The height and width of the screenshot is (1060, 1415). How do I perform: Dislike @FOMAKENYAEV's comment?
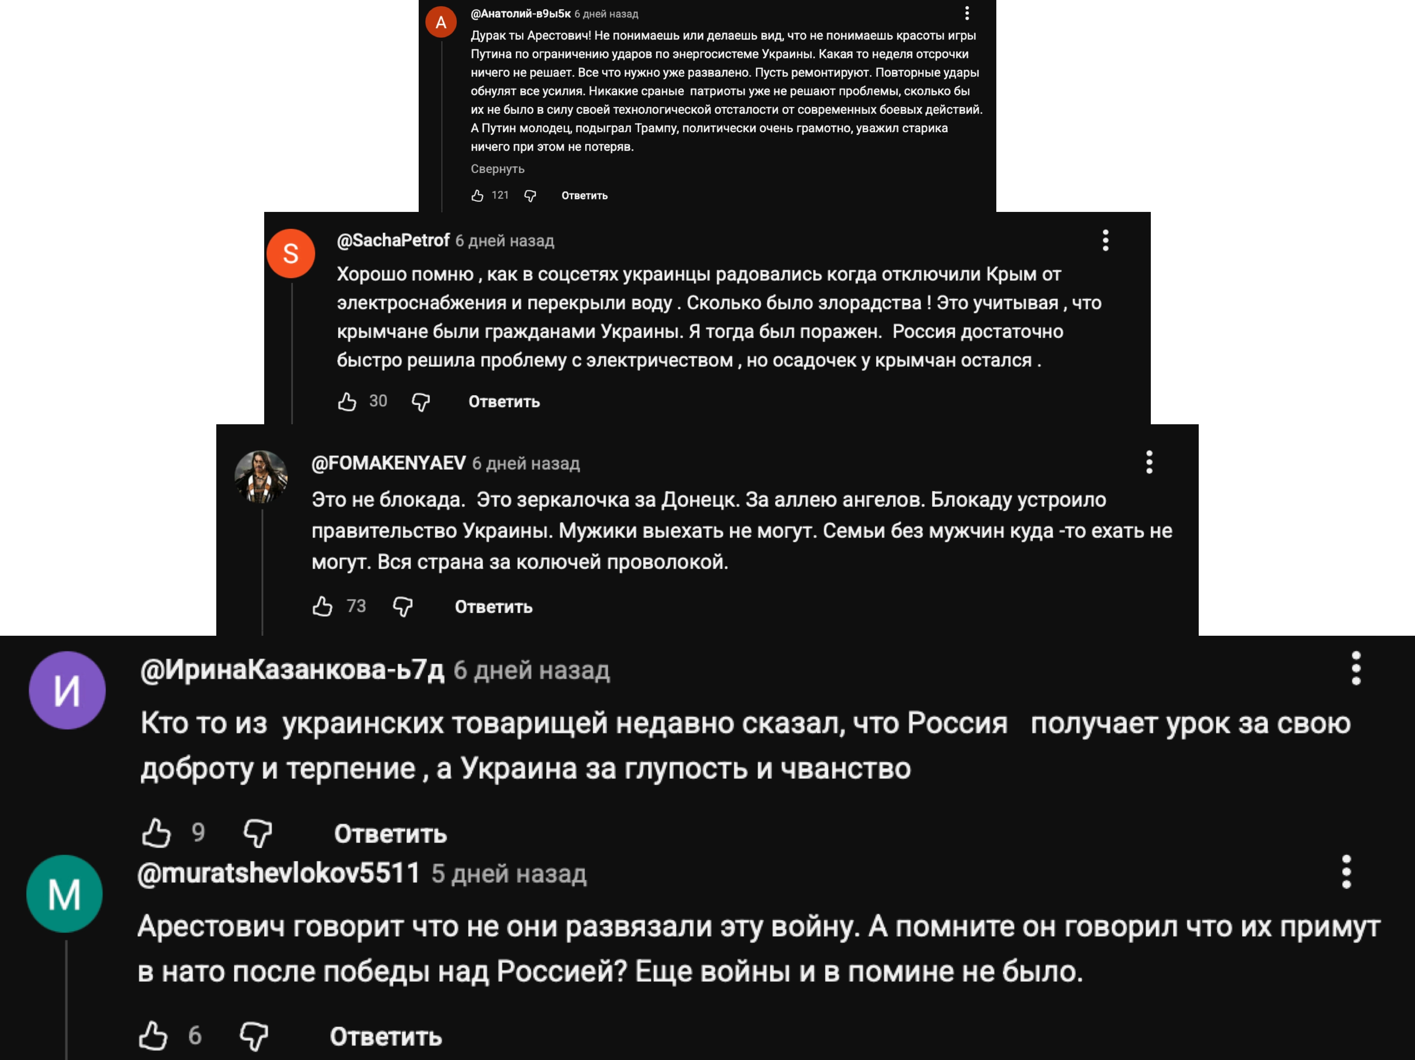pyautogui.click(x=403, y=606)
